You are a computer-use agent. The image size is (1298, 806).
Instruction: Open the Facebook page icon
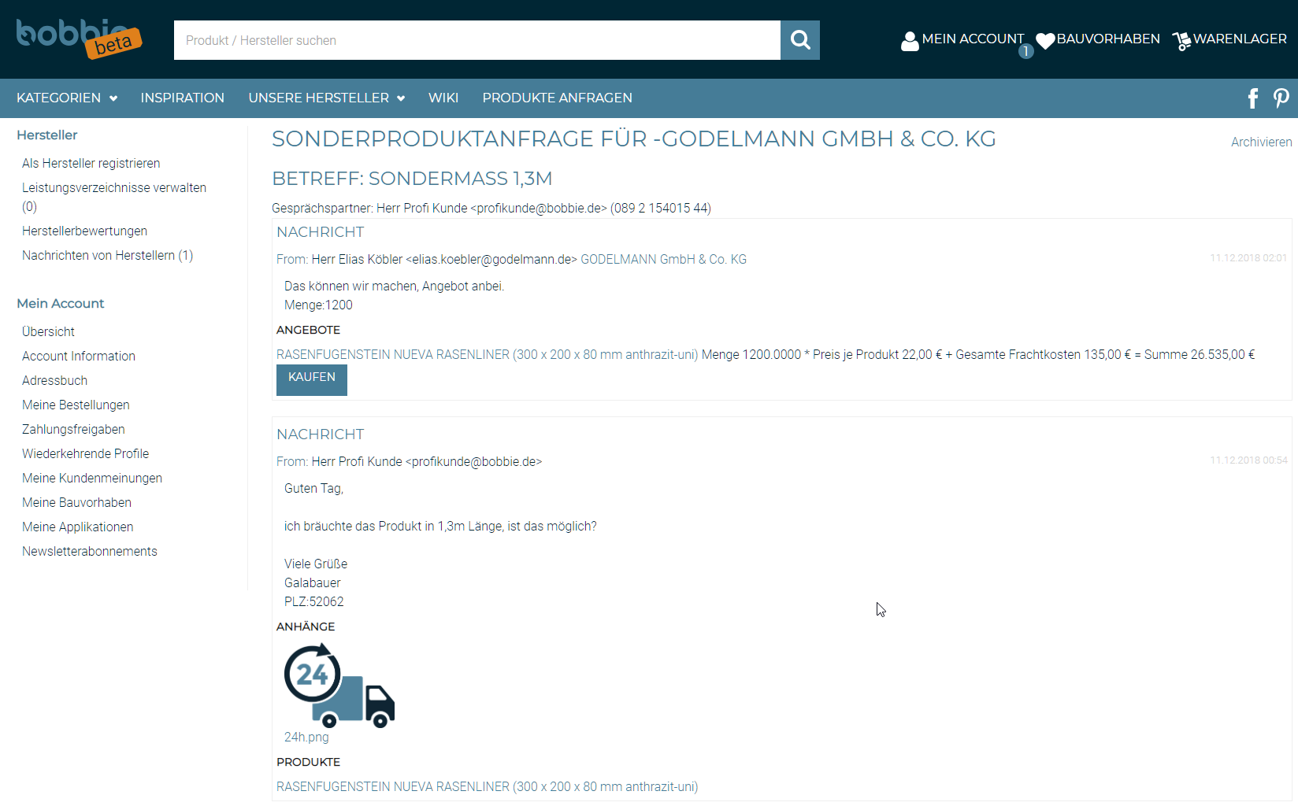[1253, 98]
